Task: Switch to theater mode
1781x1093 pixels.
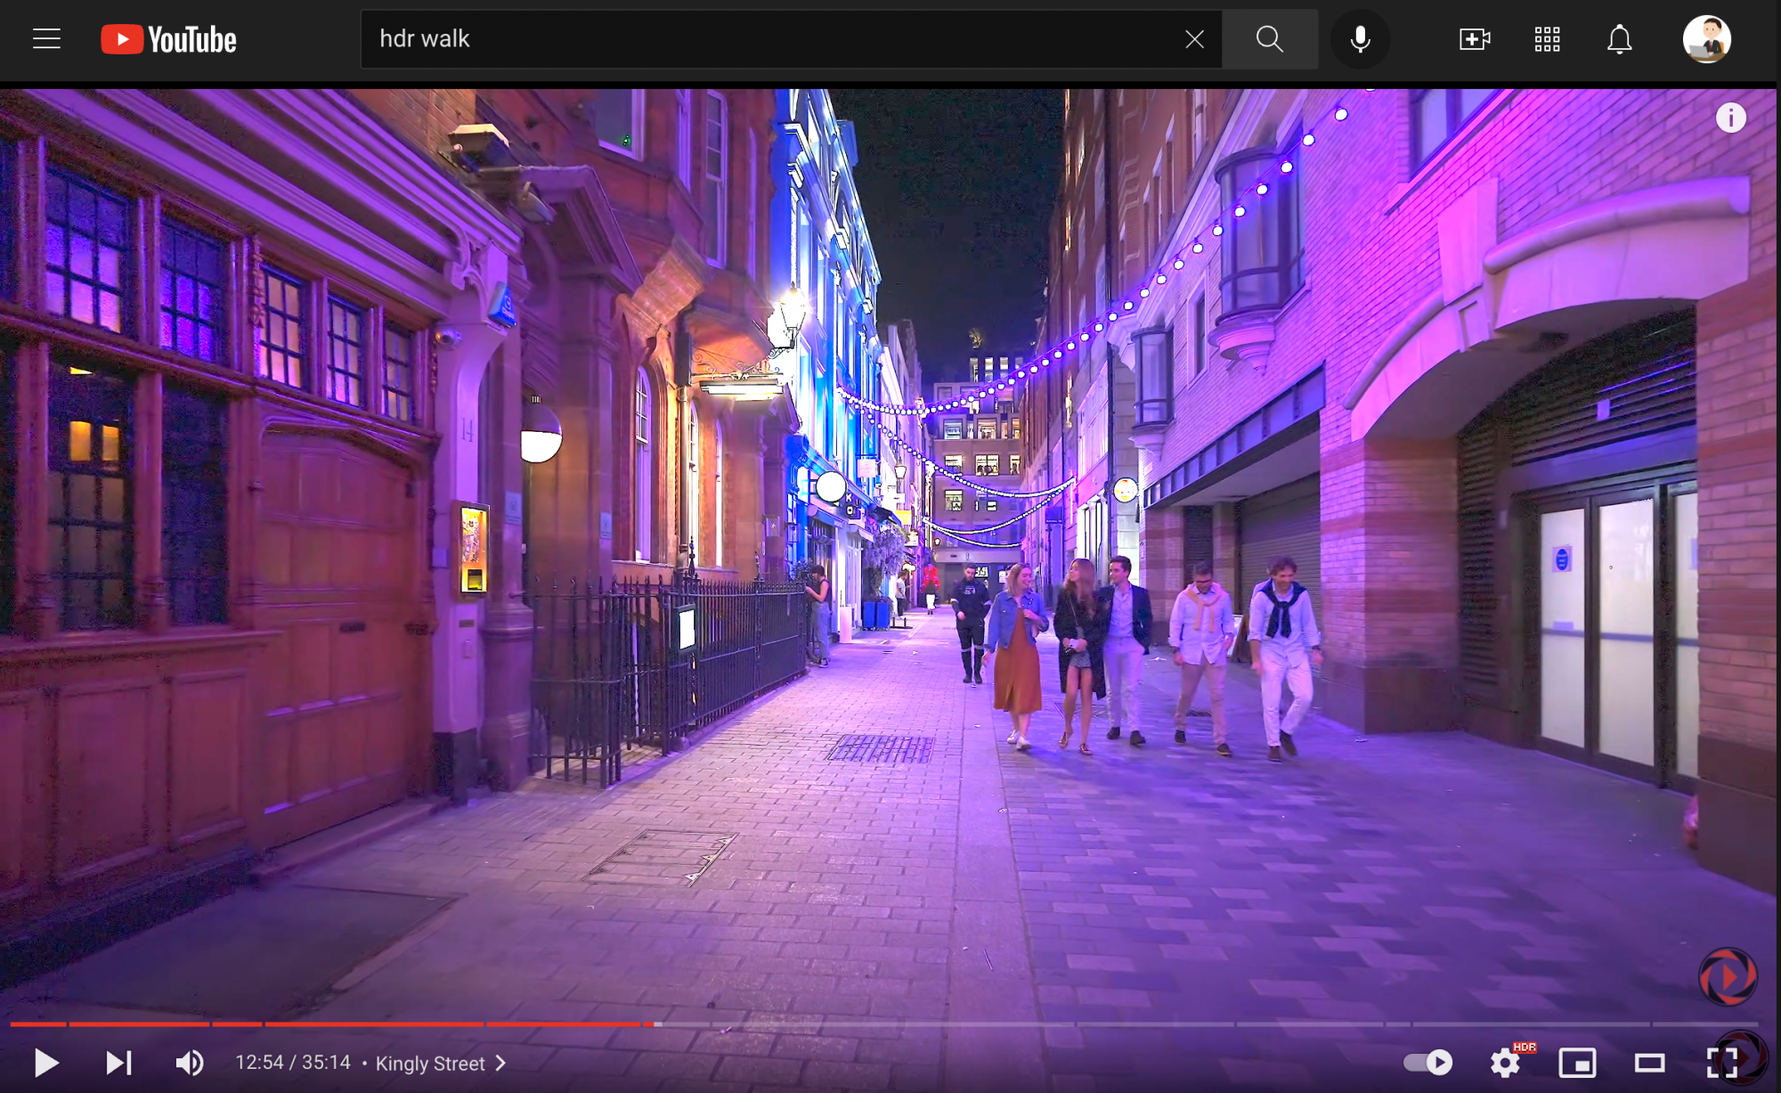Action: [1649, 1063]
